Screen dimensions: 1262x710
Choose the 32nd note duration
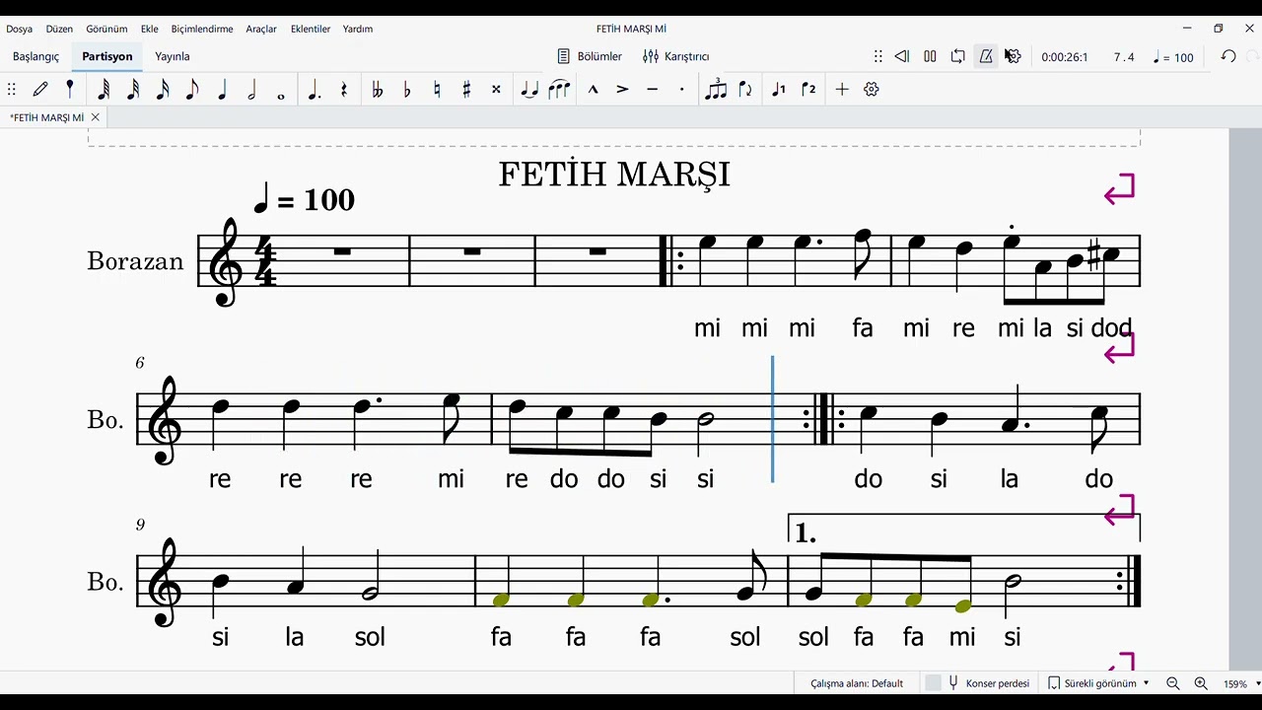tap(133, 90)
